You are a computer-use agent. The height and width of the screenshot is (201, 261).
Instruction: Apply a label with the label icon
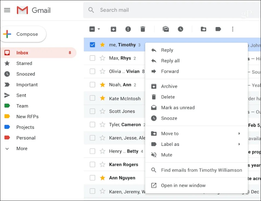pyautogui.click(x=218, y=29)
